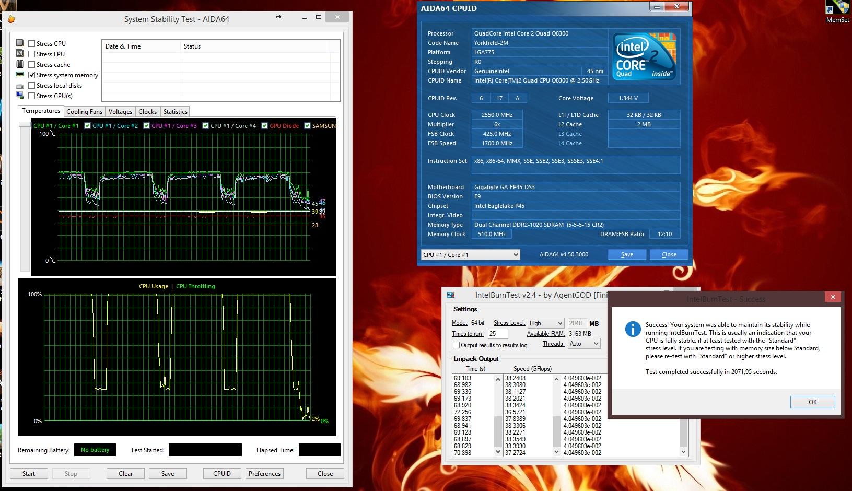Open Preferences in System Stability Test
Screen dimensions: 852x491
[x=265, y=474]
